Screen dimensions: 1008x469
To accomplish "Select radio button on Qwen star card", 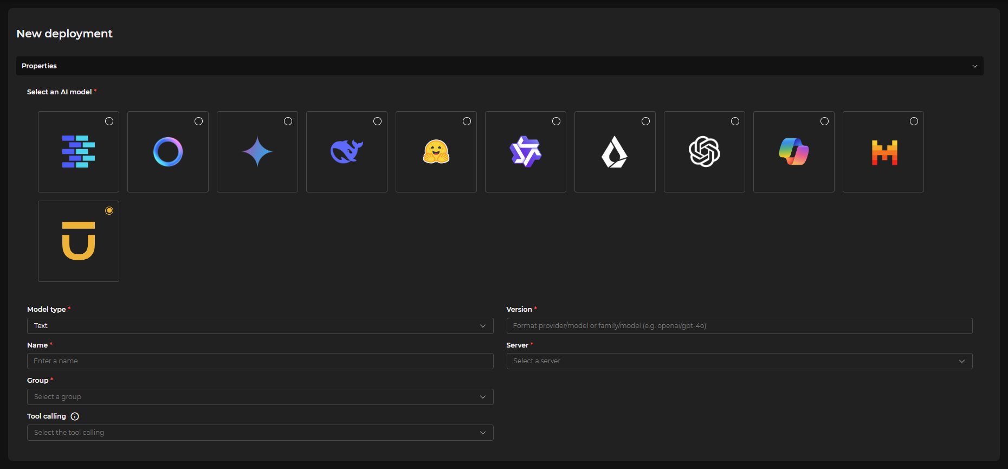I will [557, 121].
